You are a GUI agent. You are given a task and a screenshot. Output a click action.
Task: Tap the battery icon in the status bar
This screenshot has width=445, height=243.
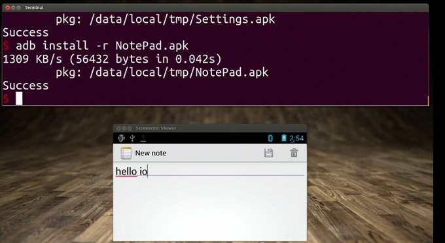(284, 138)
